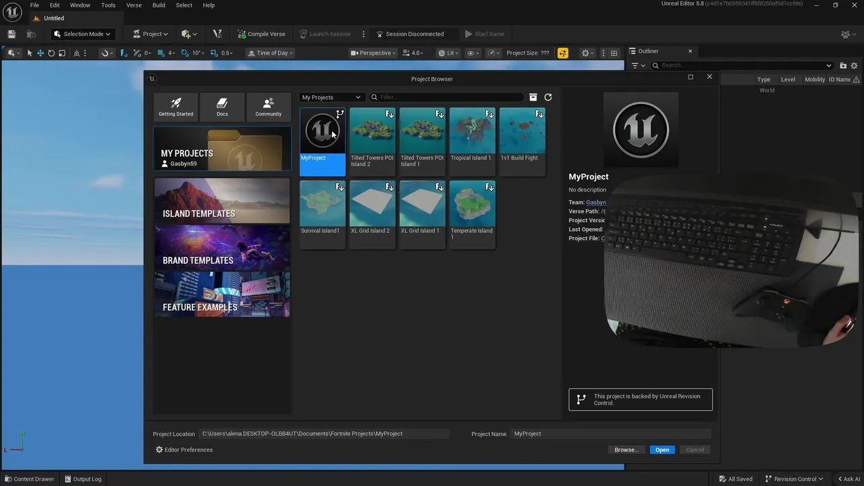Refresh the project list
This screenshot has height=486, width=864.
pos(548,97)
